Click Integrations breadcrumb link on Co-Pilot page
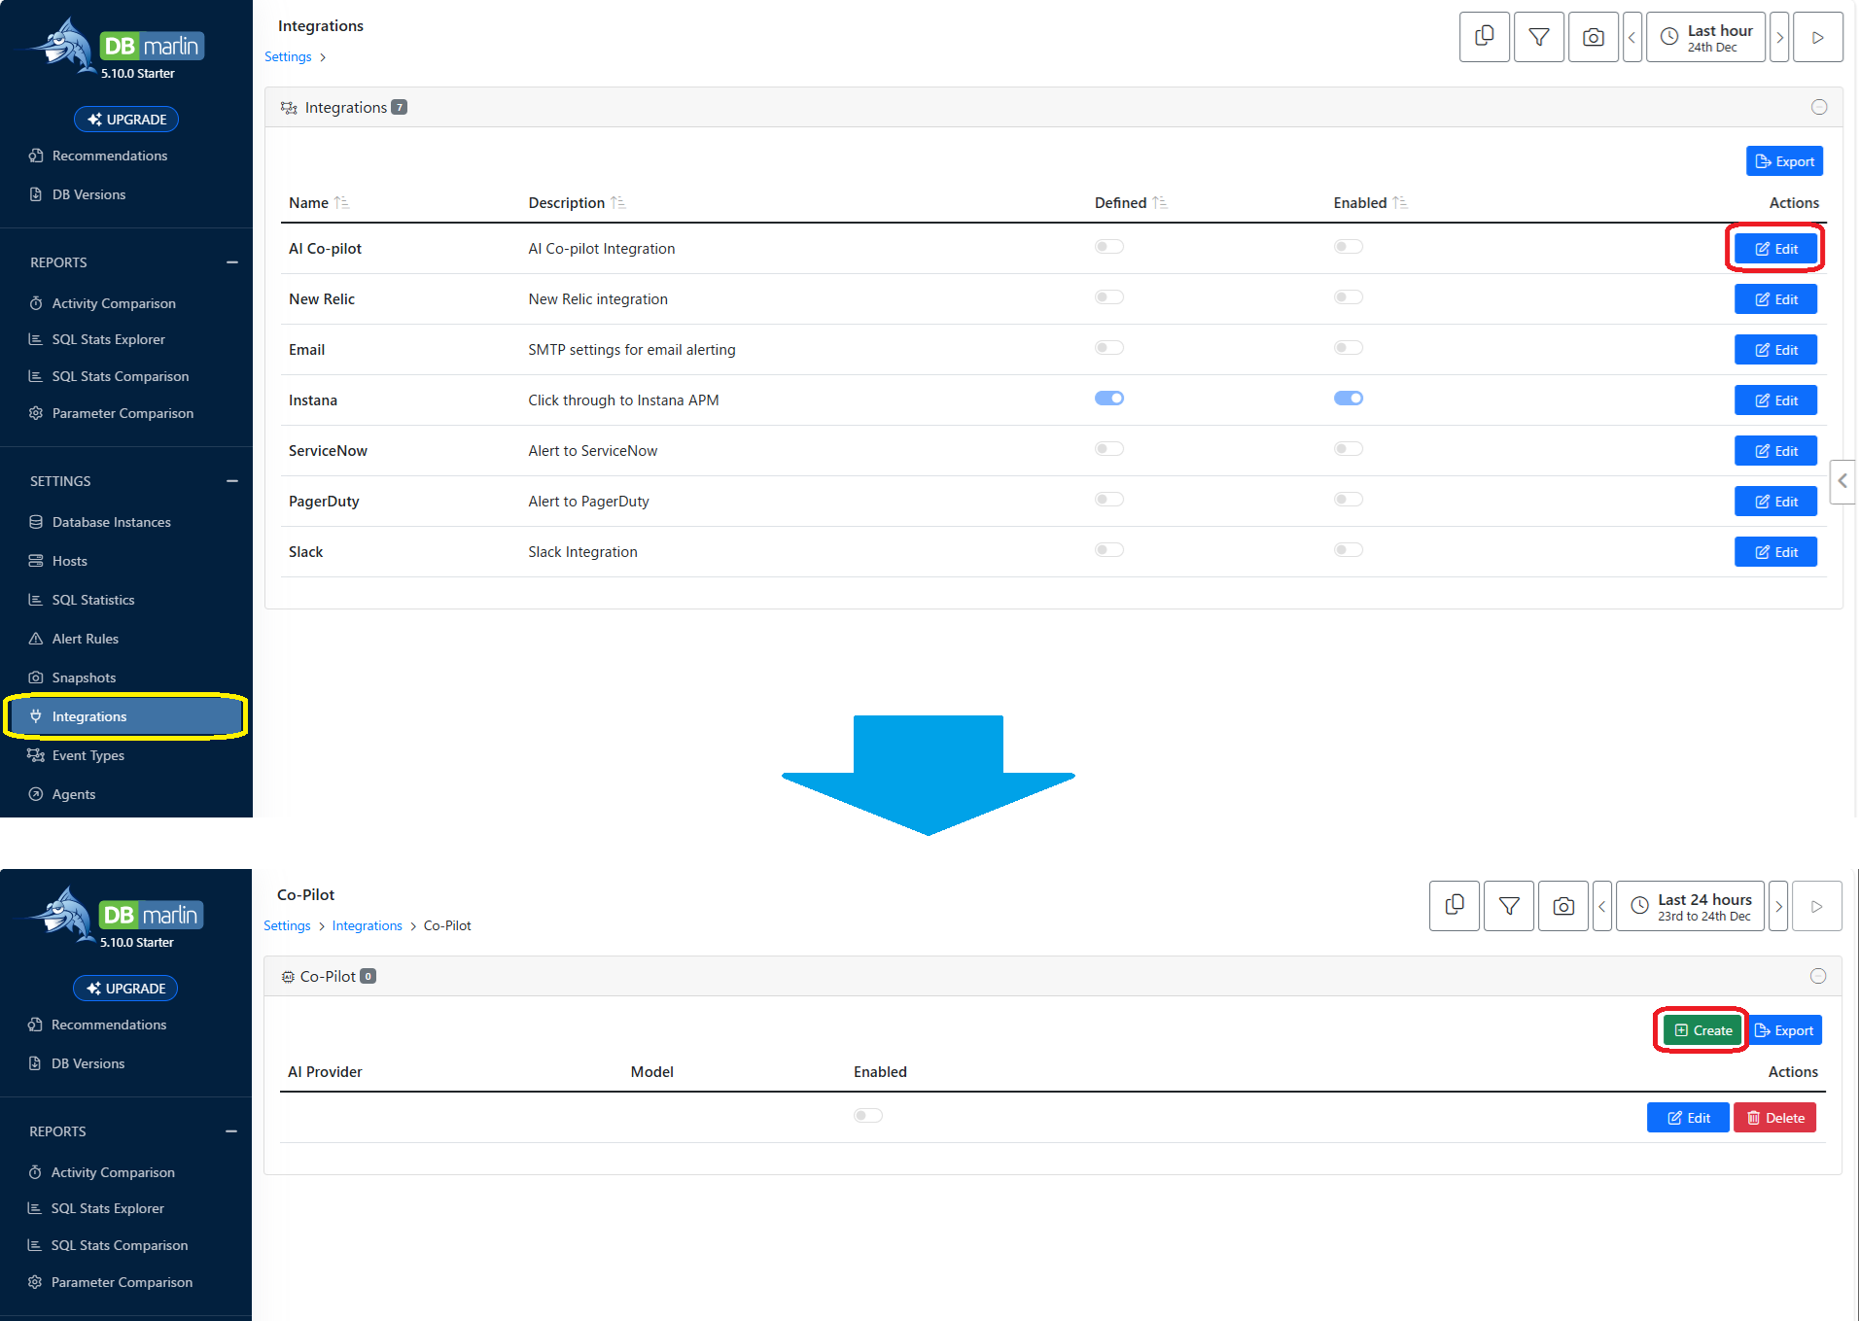This screenshot has height=1321, width=1859. [x=367, y=925]
